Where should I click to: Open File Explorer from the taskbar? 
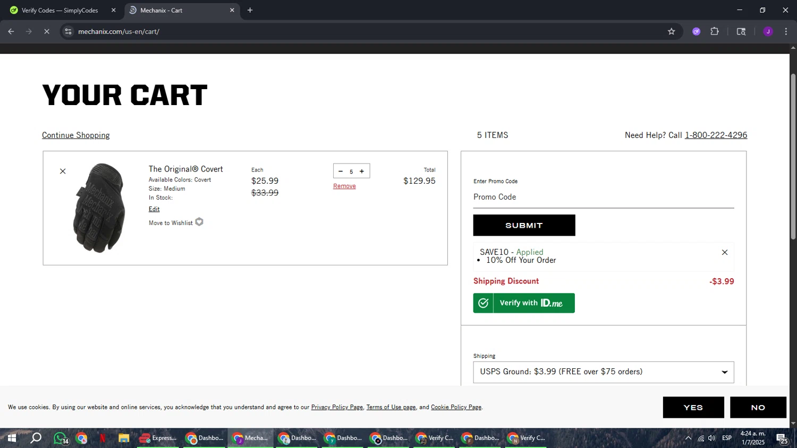tap(124, 438)
